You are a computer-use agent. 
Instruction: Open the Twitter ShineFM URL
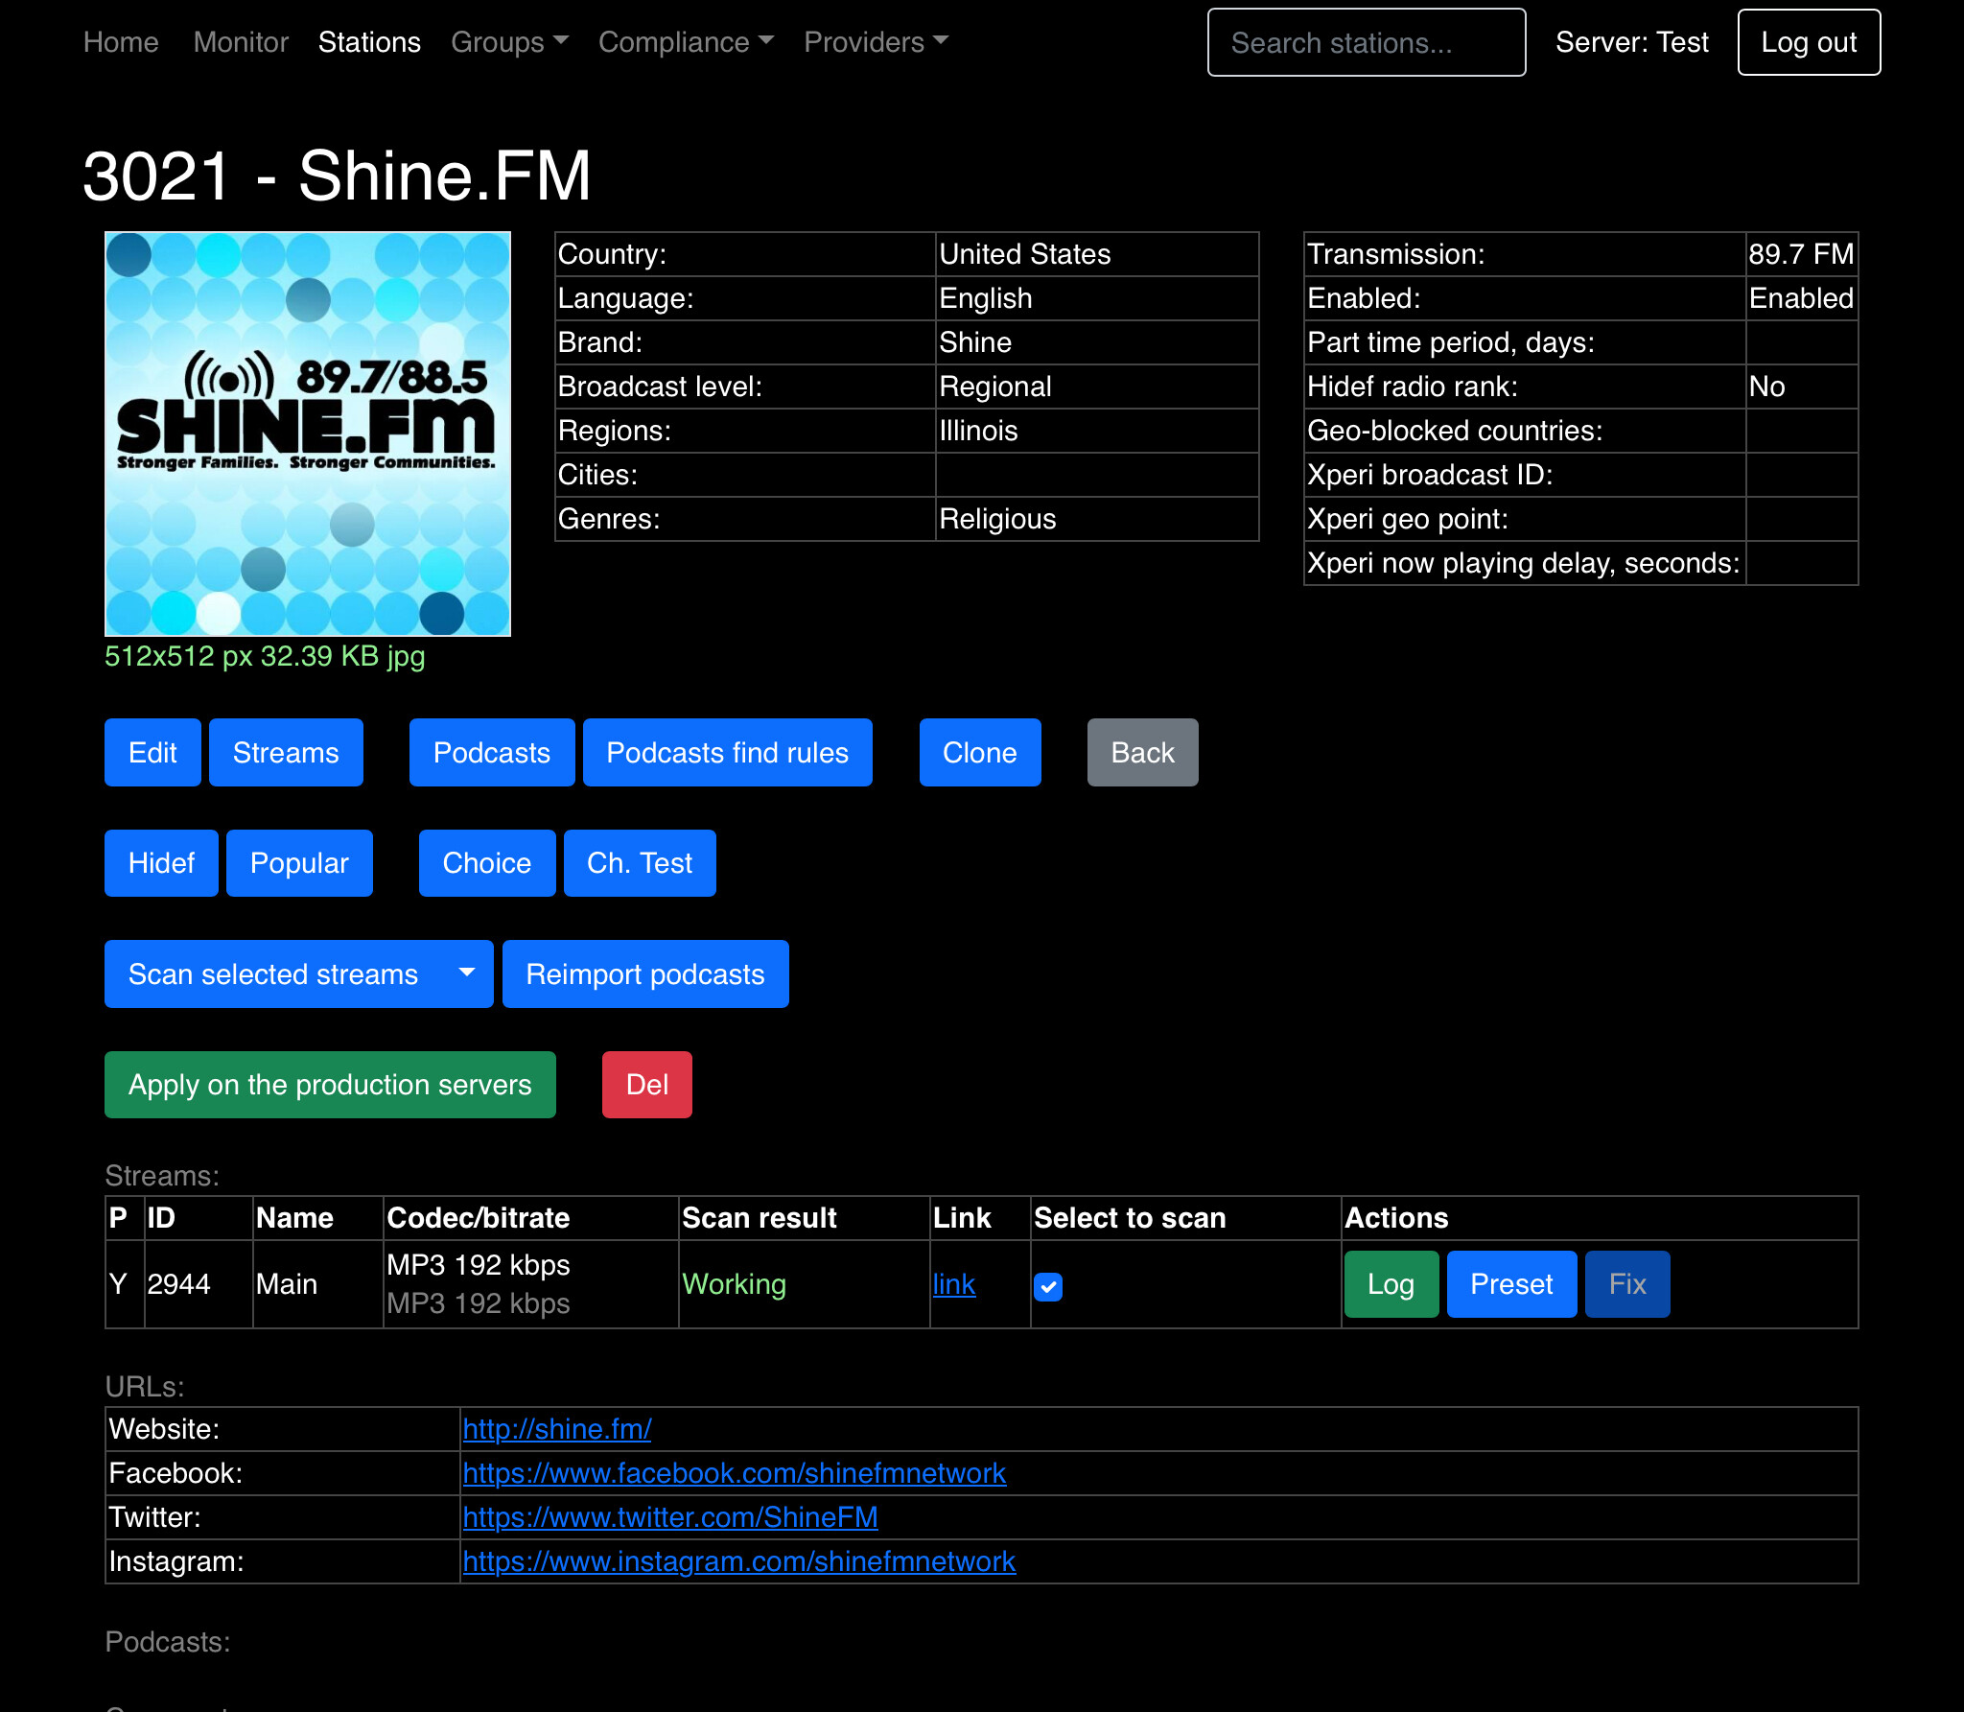669,1517
